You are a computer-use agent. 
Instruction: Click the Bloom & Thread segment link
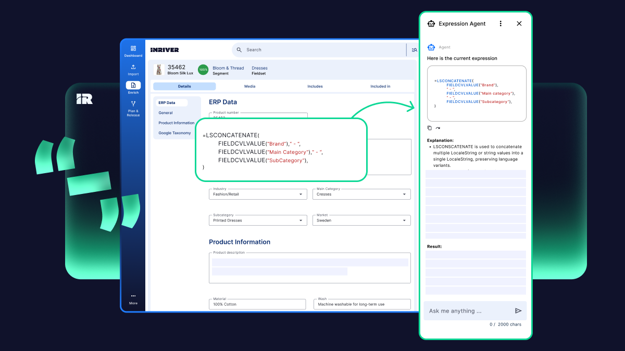tap(228, 68)
